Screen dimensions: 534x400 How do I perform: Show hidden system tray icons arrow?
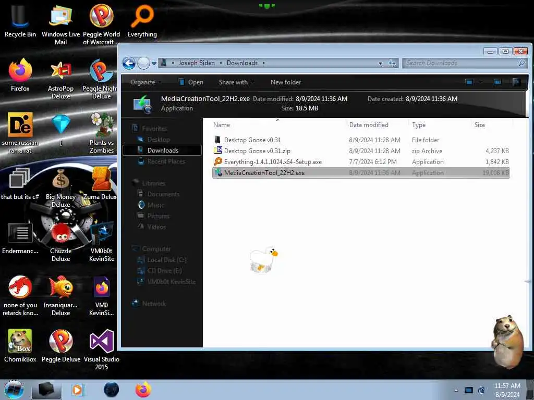(456, 390)
